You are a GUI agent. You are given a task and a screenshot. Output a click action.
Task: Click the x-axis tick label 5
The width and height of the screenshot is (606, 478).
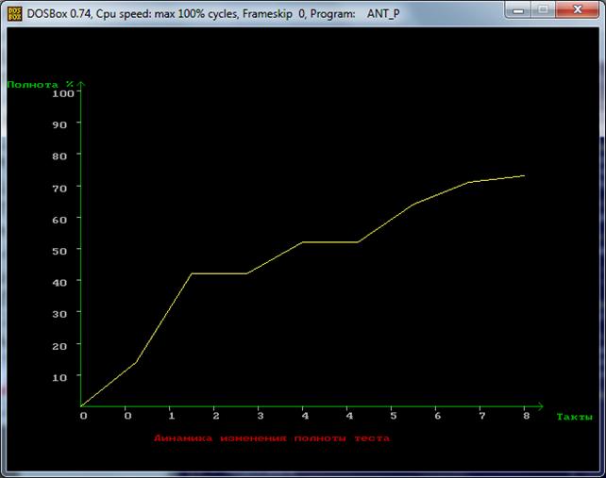coord(394,416)
